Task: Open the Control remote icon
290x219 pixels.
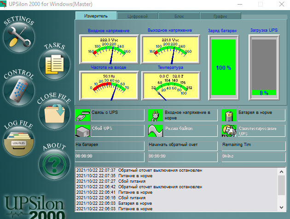Action: 19,90
